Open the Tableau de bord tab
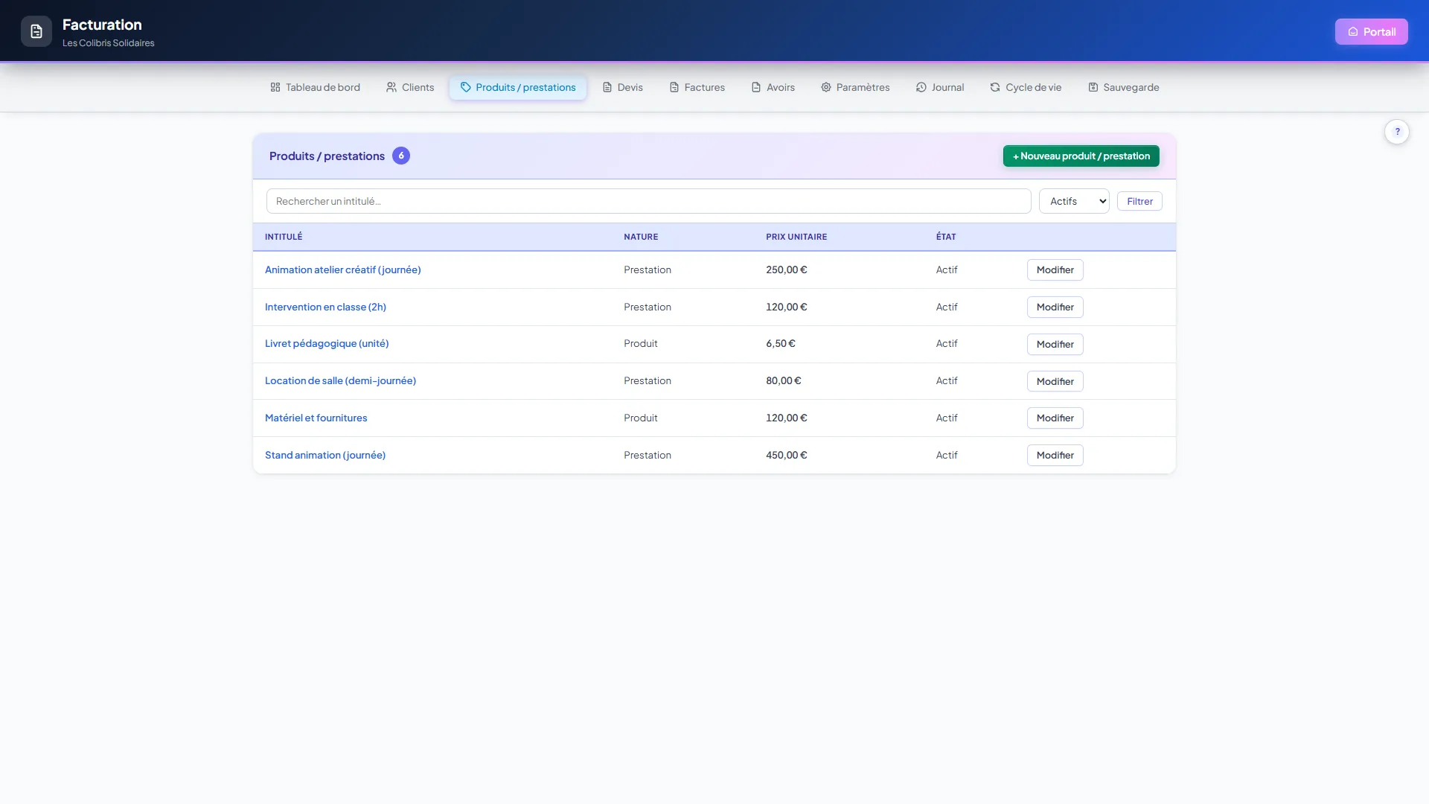This screenshot has width=1429, height=804. click(315, 87)
